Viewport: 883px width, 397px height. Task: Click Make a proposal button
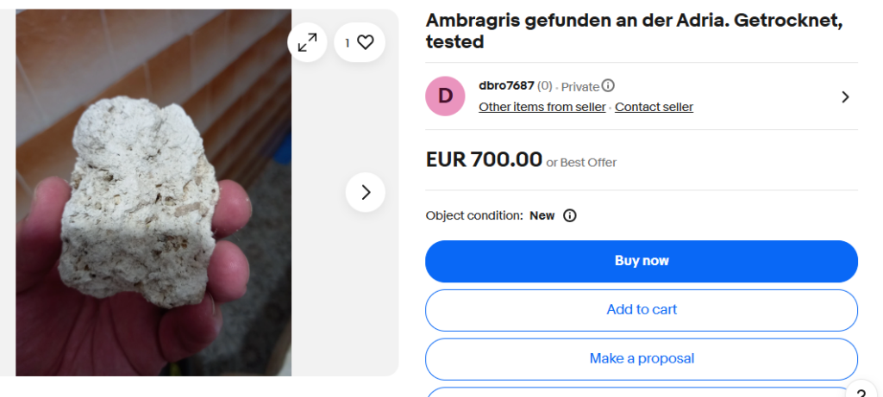642,358
